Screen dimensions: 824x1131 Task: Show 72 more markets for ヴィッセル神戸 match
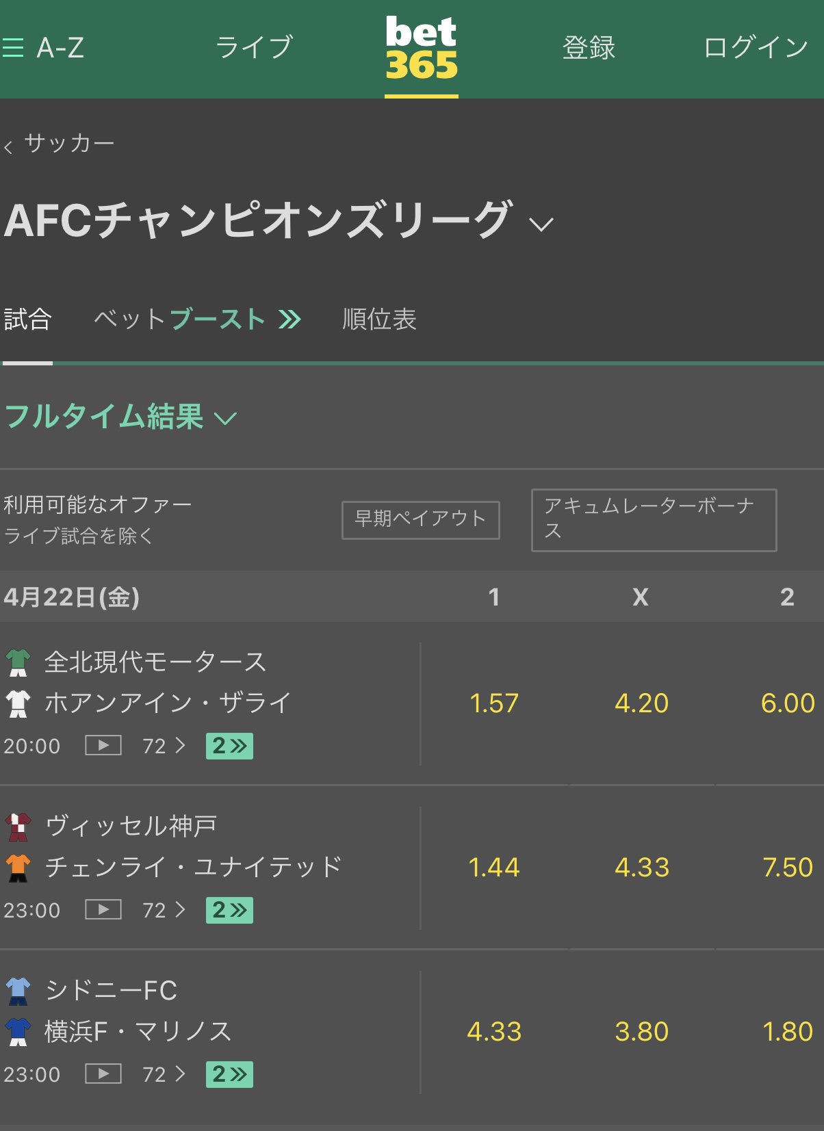[x=164, y=910]
